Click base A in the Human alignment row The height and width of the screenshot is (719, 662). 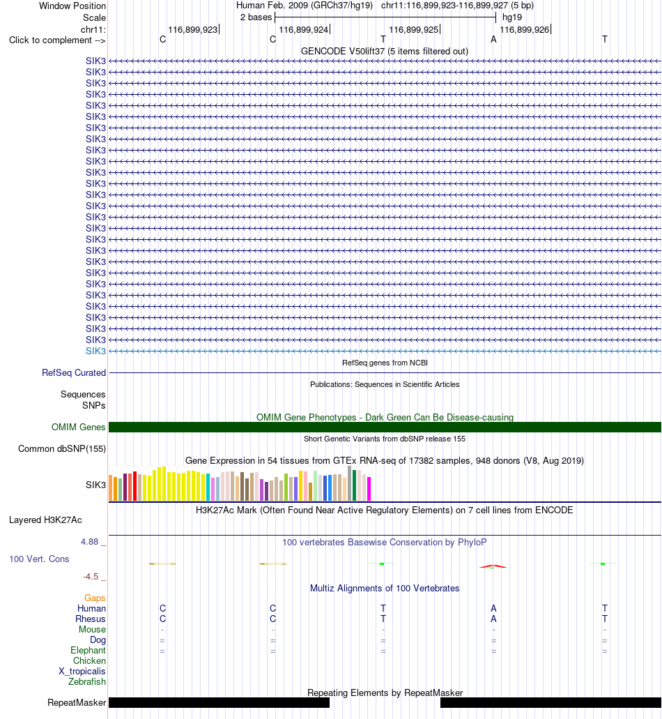pyautogui.click(x=493, y=609)
